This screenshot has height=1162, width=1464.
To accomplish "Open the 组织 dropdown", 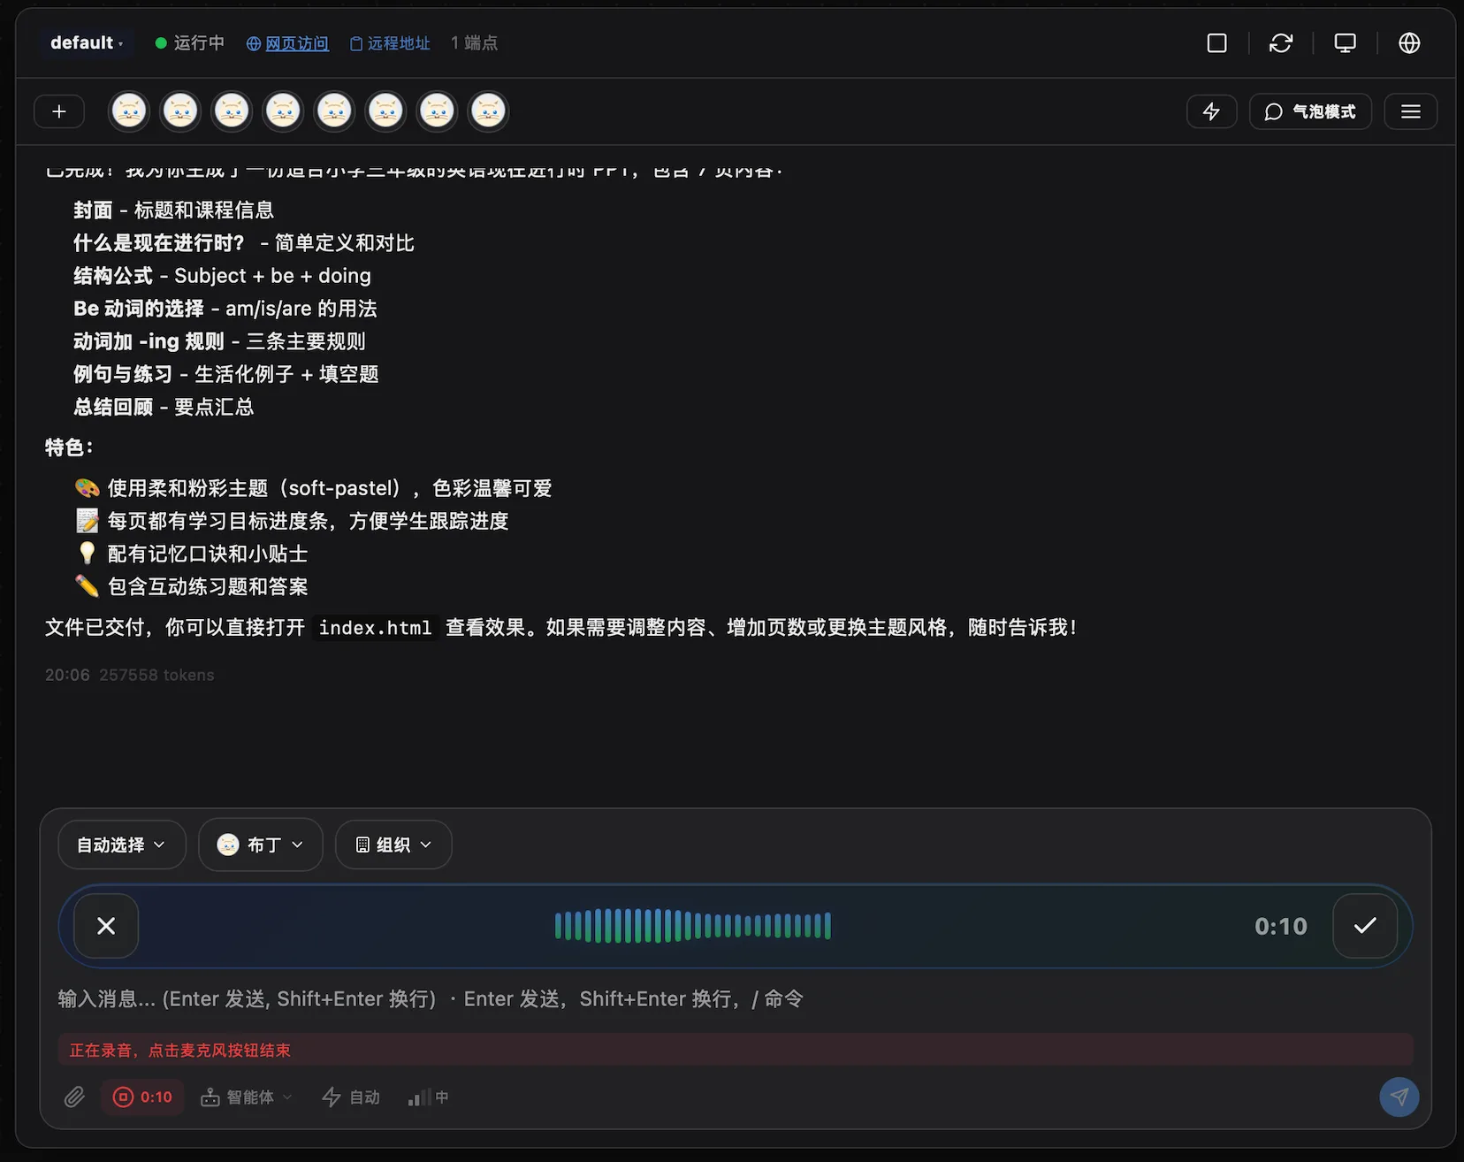I will click(x=393, y=845).
